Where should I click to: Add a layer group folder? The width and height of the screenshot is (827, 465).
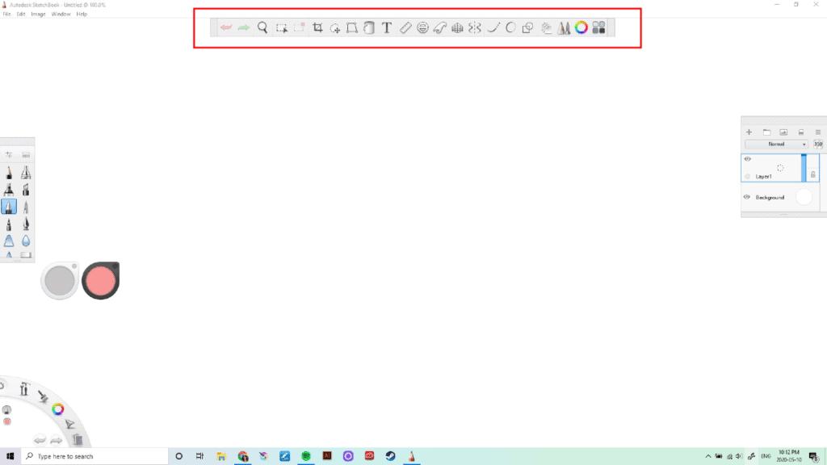pyautogui.click(x=767, y=132)
